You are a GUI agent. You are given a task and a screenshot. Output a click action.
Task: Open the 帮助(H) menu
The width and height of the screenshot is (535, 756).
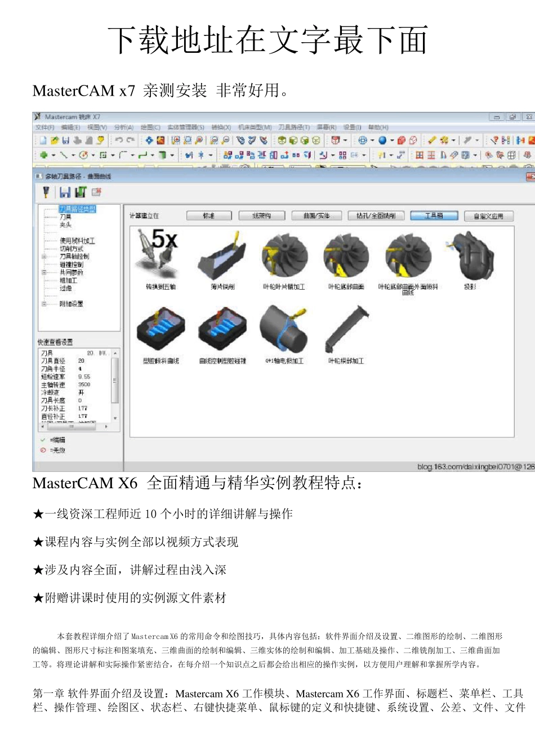click(378, 128)
